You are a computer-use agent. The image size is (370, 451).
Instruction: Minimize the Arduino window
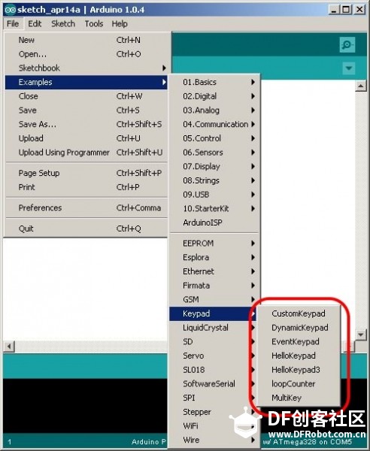[x=334, y=10]
